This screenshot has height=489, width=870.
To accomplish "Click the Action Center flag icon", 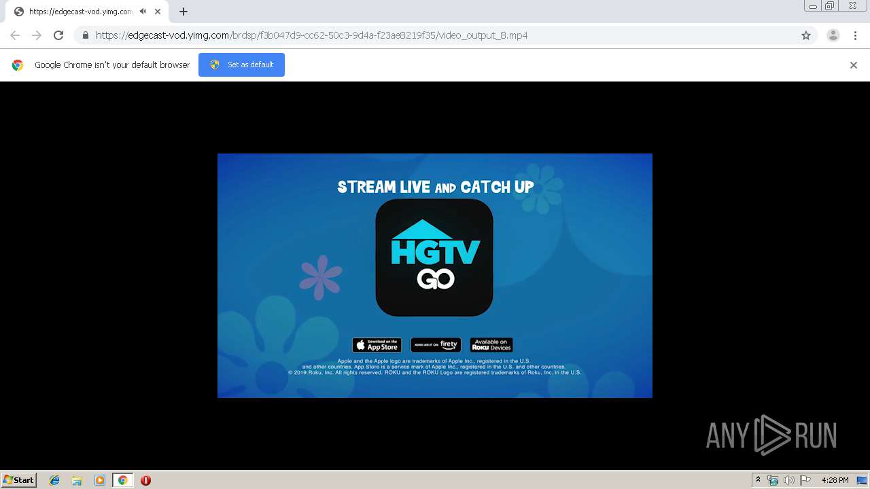I will pos(805,480).
